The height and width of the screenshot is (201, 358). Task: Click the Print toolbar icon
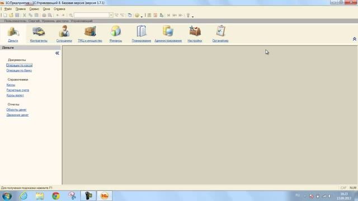pyautogui.click(x=44, y=15)
